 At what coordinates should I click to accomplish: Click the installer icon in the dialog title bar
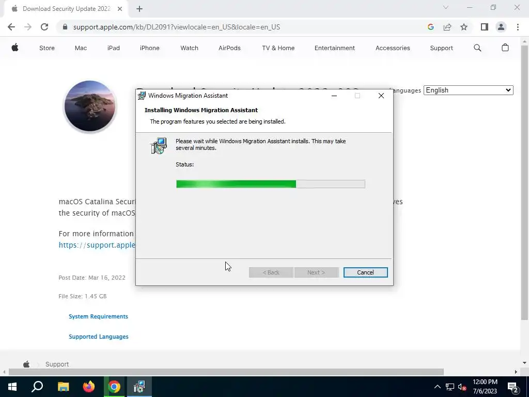pos(142,96)
